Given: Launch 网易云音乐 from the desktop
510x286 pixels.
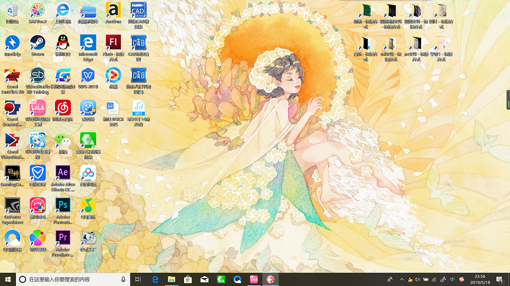Looking at the screenshot, I should [63, 111].
